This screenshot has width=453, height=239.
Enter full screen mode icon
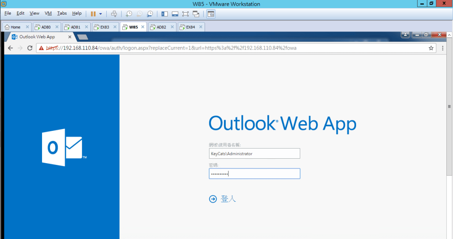tap(186, 14)
